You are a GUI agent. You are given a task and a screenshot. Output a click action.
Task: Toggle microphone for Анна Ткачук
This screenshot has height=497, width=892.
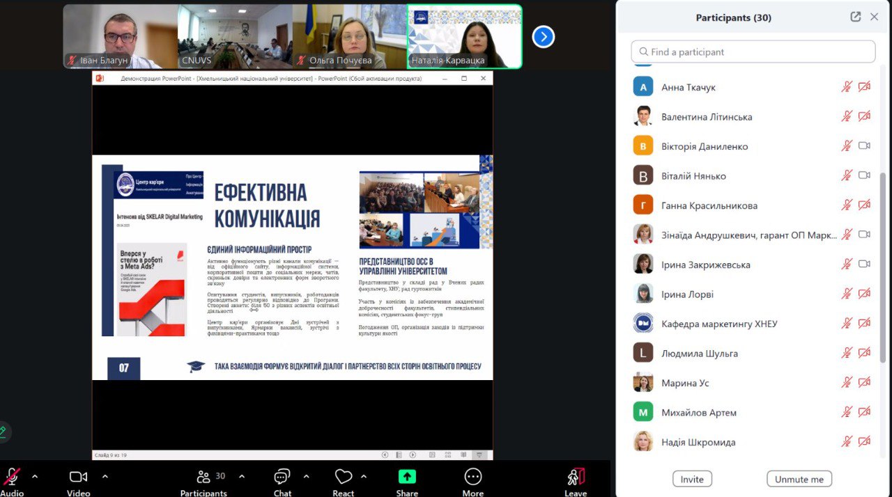[x=846, y=87]
